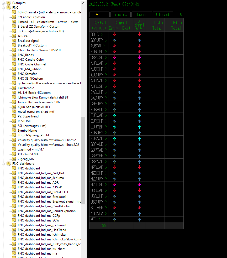227x258 pixels.
Task: Switch to the Closed tab
Action: (x=163, y=14)
